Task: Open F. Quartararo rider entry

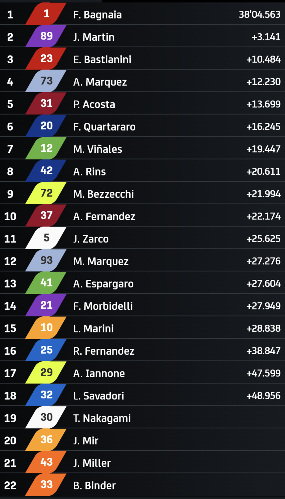Action: tap(104, 127)
